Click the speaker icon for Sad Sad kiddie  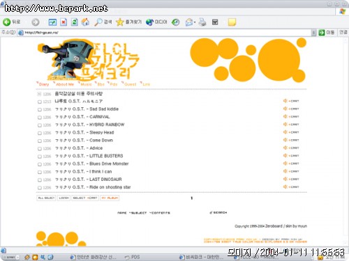pos(285,109)
